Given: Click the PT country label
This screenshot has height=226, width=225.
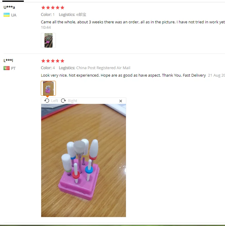Looking at the screenshot, I should click(13, 68).
